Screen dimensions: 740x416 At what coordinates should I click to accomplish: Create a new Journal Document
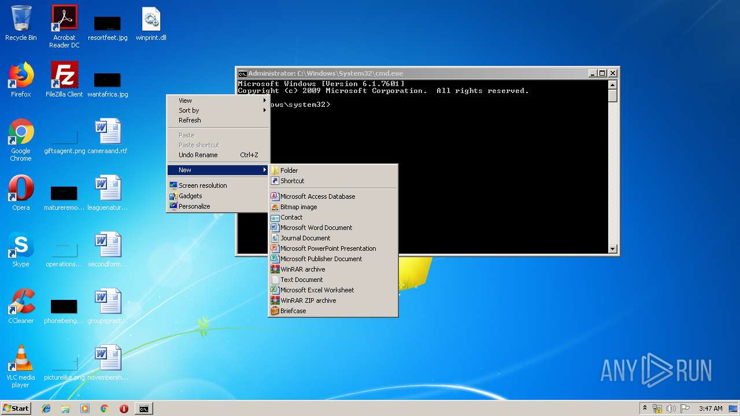[333, 238]
